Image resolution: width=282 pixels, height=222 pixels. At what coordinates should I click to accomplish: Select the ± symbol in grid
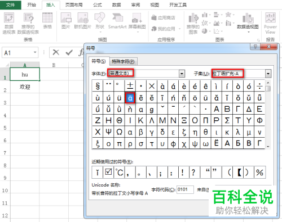[x=130, y=86]
